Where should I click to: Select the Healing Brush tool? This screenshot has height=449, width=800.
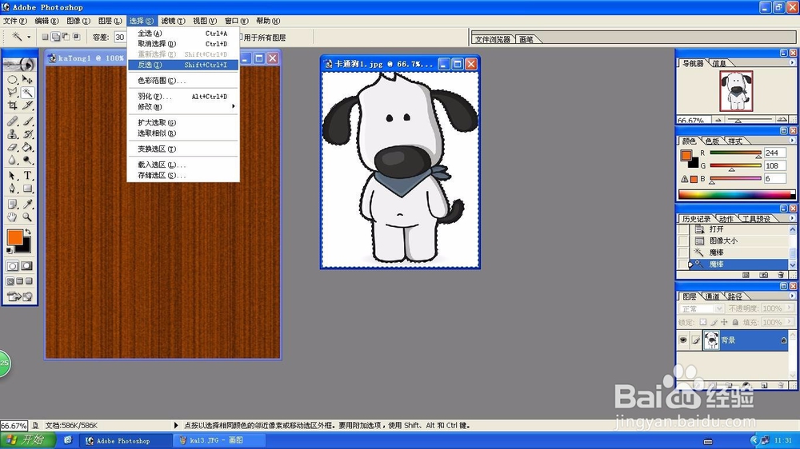12,121
